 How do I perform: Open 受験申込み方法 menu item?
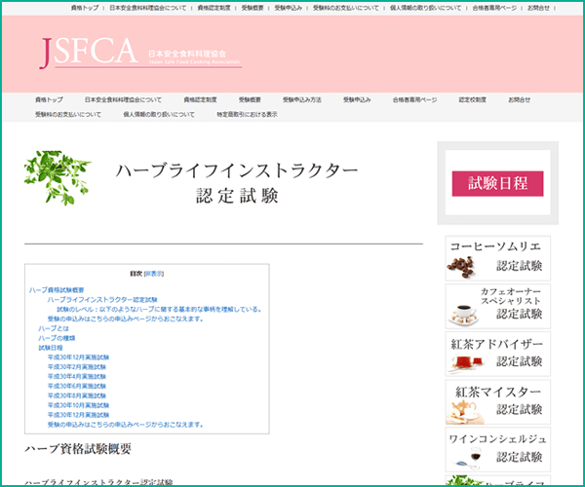point(302,100)
